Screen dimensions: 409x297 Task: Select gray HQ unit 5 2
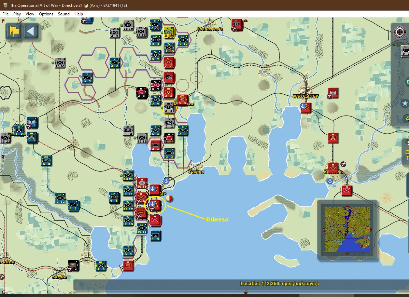[x=169, y=123]
